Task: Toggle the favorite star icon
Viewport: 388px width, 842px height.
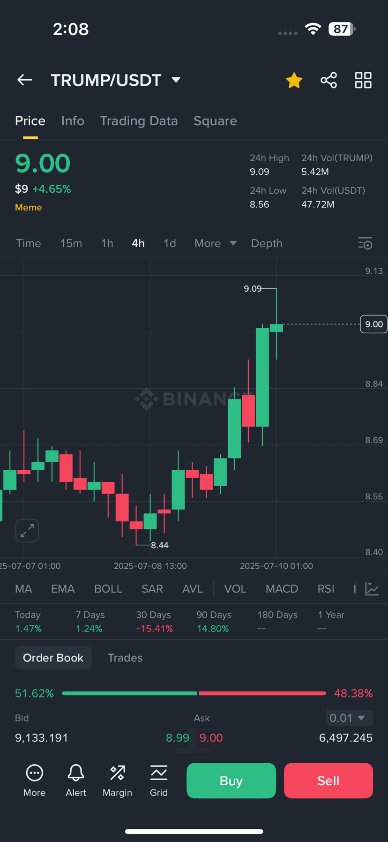Action: click(294, 80)
